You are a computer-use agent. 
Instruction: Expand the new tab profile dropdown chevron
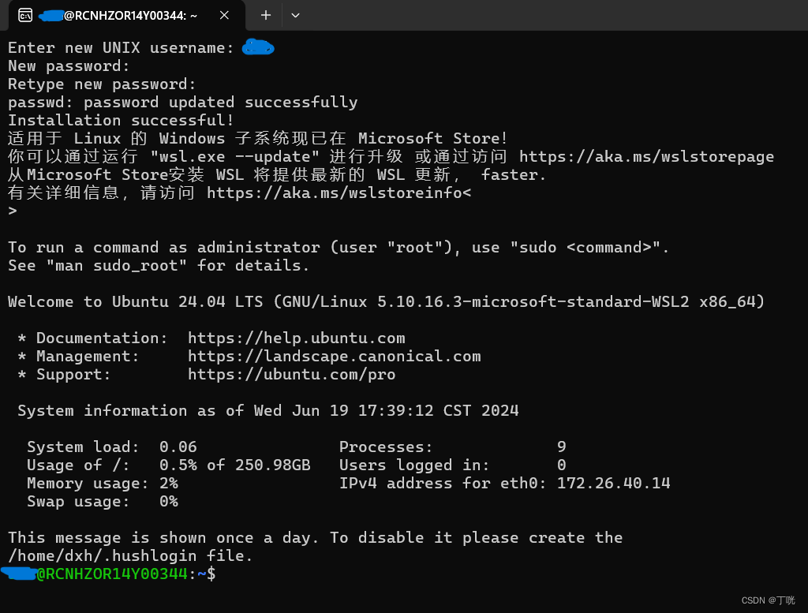(295, 16)
